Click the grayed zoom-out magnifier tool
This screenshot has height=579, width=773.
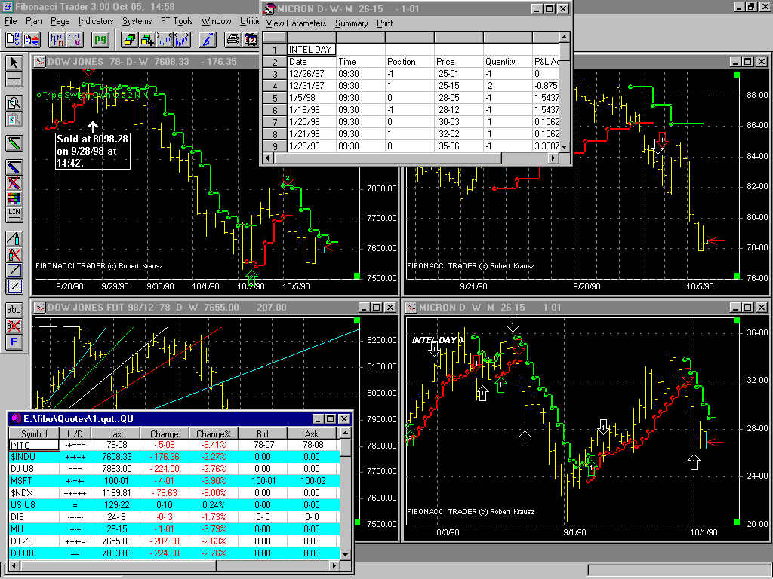pyautogui.click(x=14, y=118)
